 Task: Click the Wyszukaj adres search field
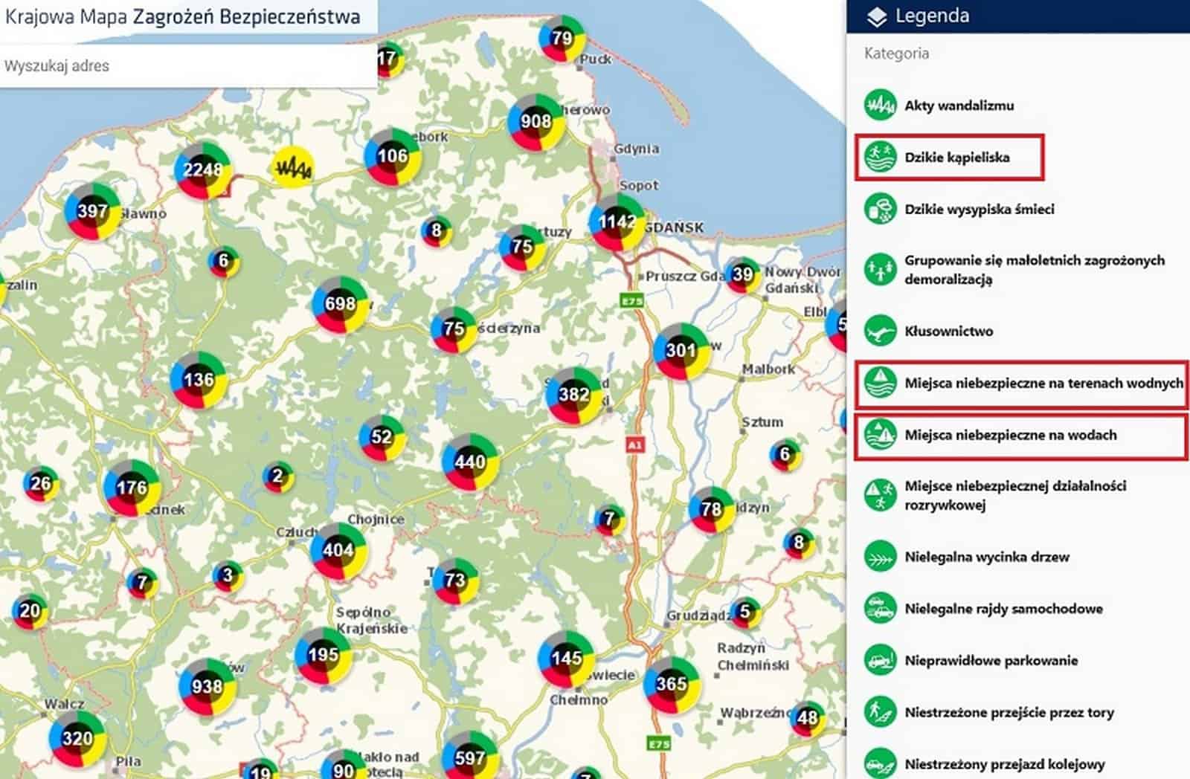pyautogui.click(x=186, y=65)
